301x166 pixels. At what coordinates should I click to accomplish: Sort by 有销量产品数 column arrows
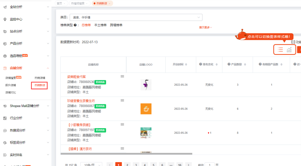(281, 65)
